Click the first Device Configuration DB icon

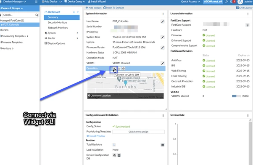[x=114, y=155]
